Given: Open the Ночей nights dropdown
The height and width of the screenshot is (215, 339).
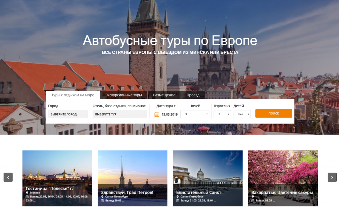Looking at the screenshot, I should coord(195,114).
